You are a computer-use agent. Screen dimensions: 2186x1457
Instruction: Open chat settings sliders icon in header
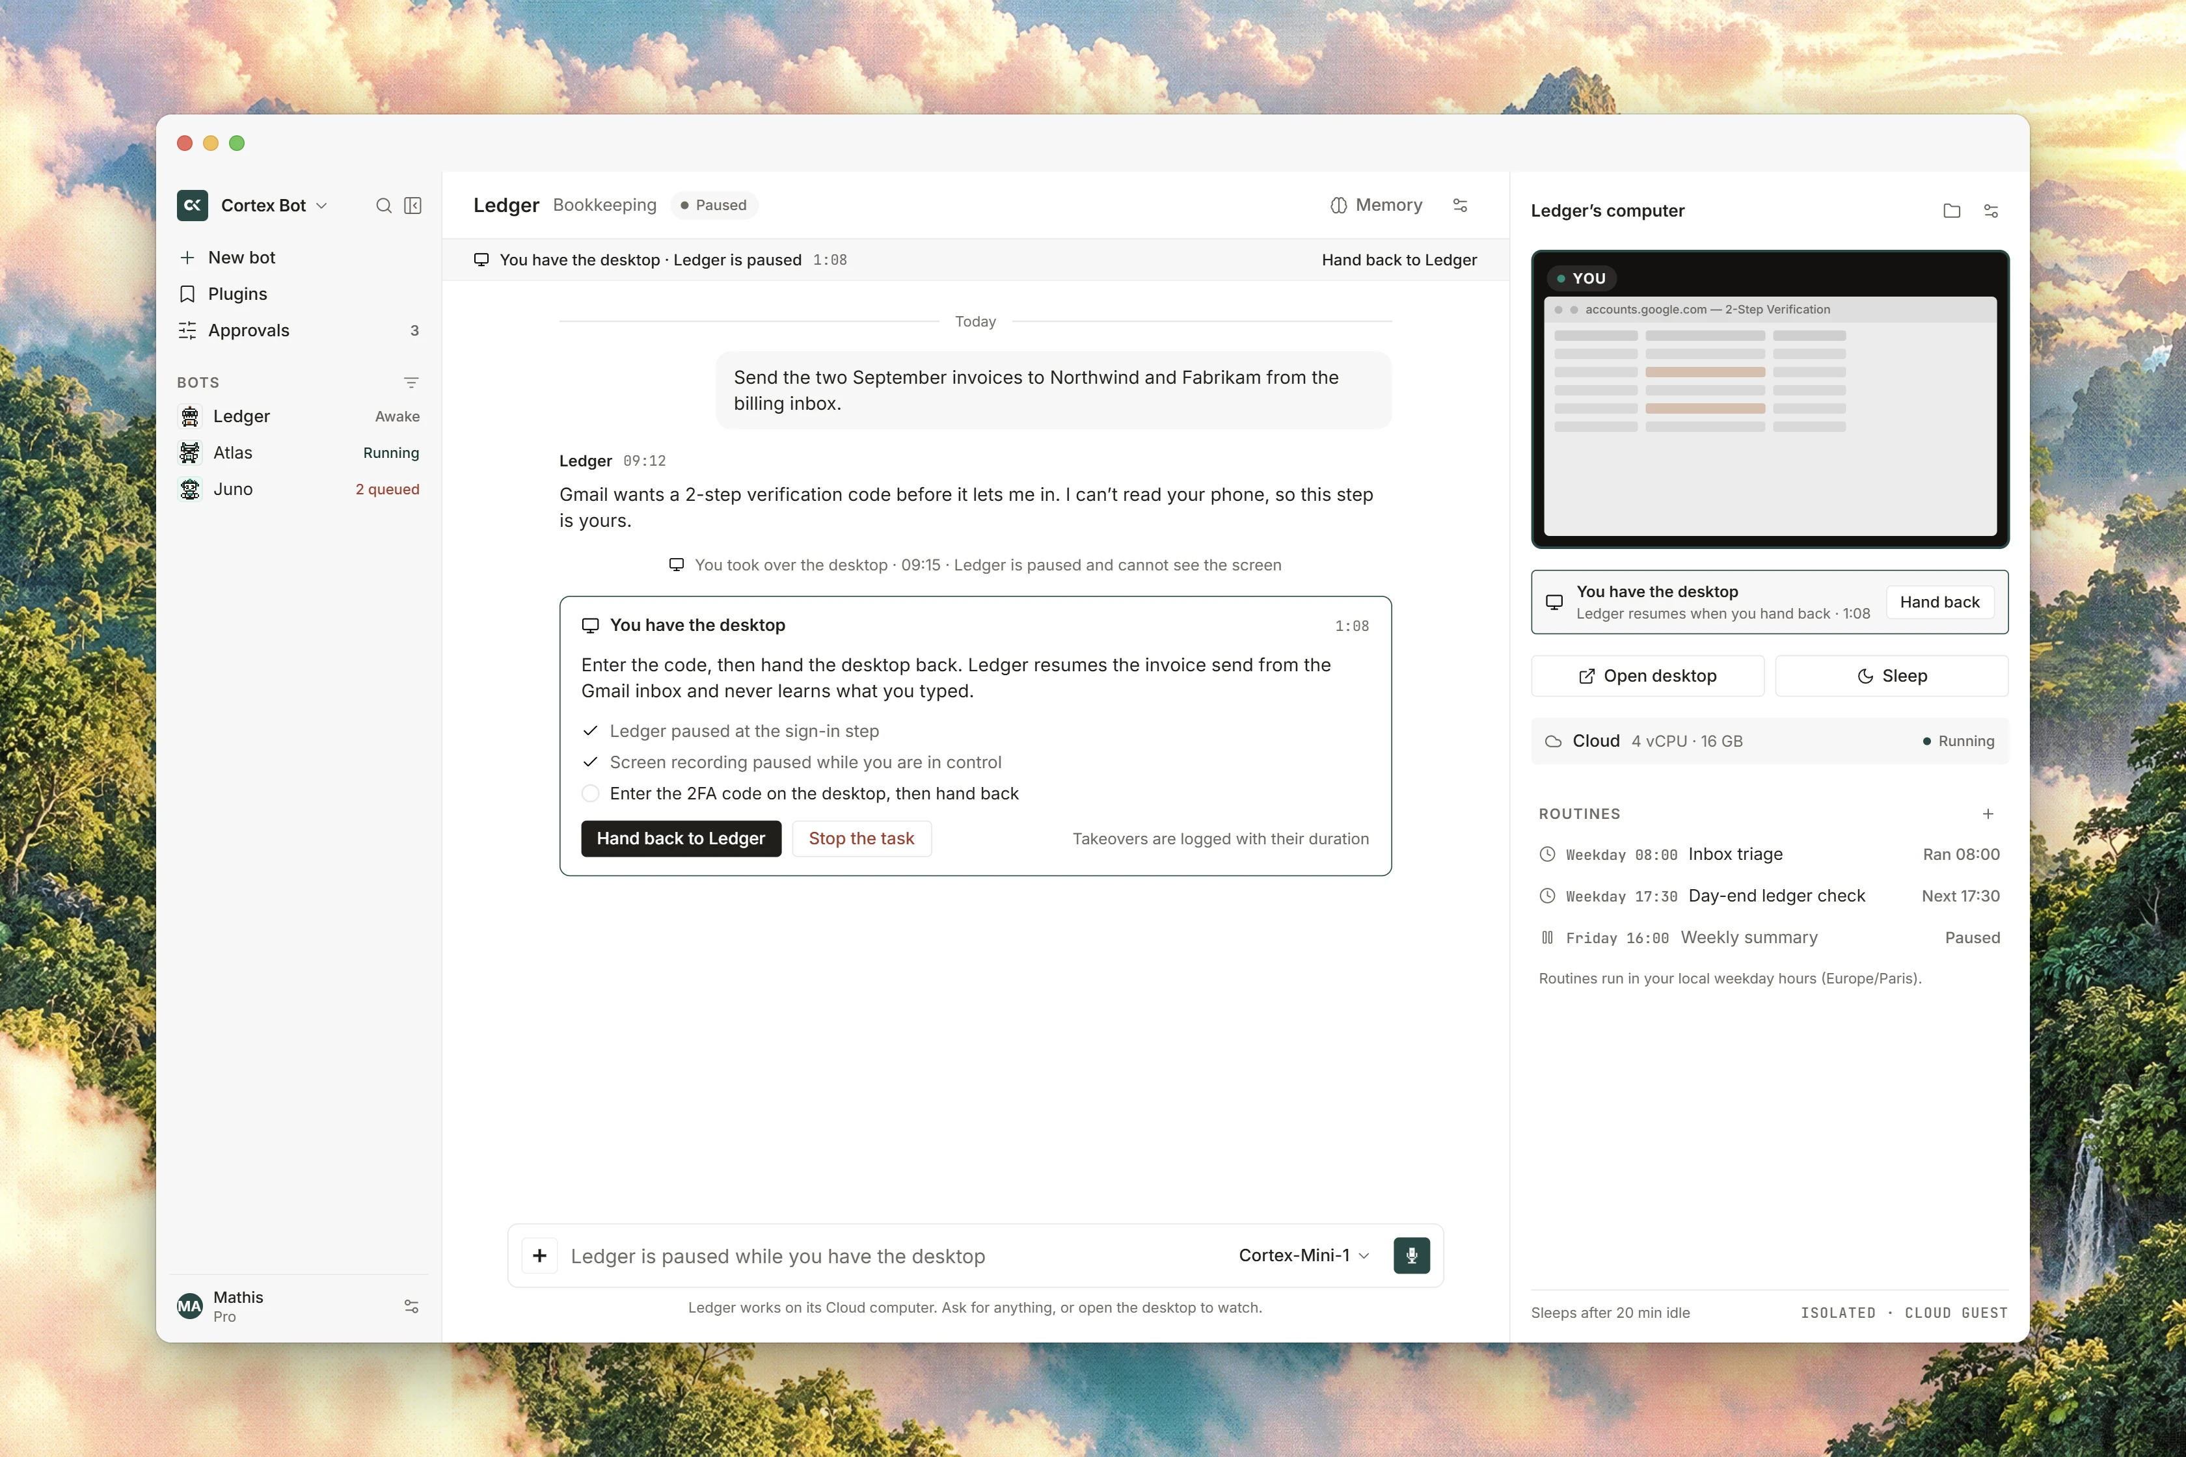click(x=1460, y=206)
